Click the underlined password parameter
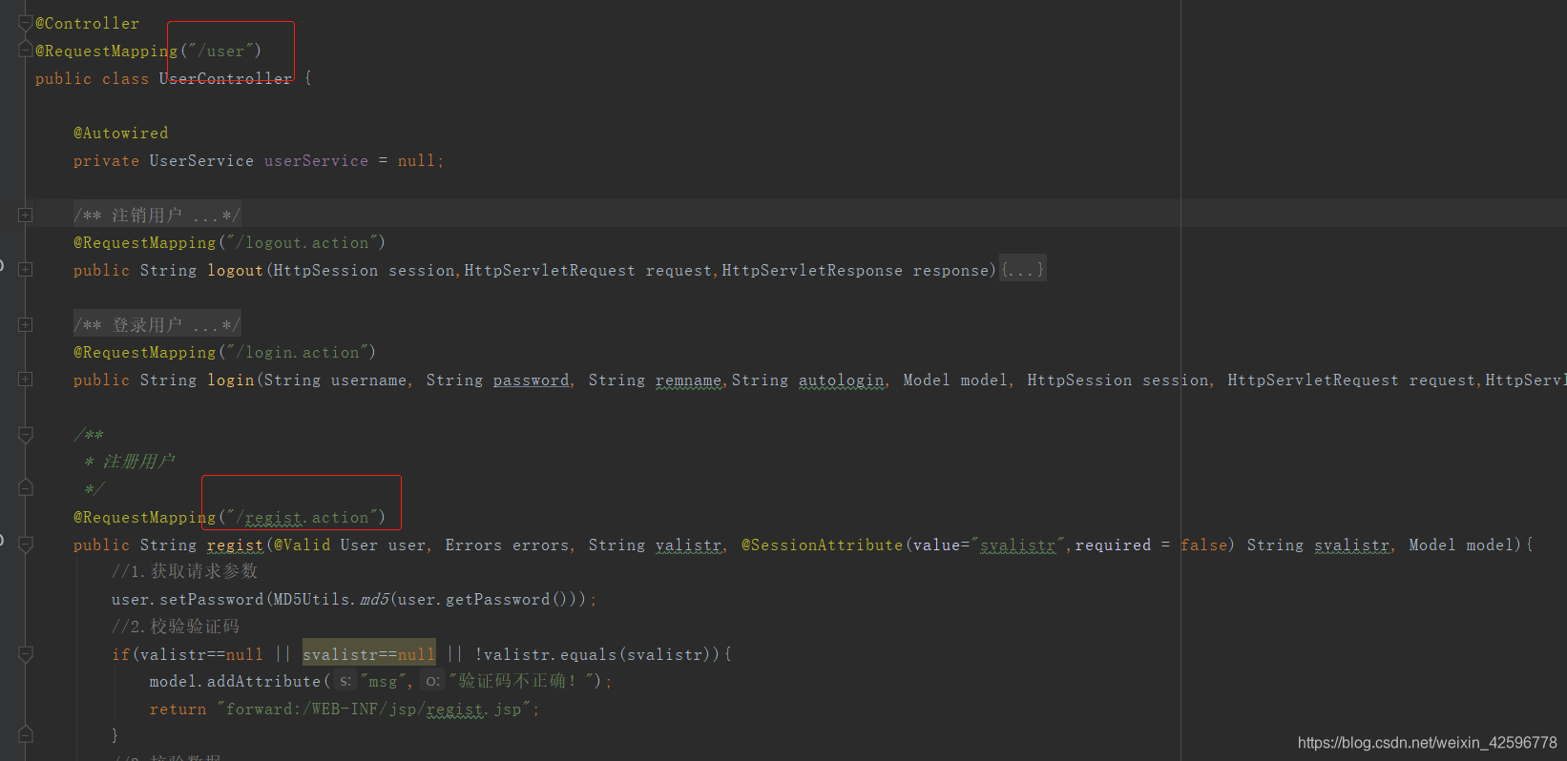The image size is (1567, 761). (531, 380)
